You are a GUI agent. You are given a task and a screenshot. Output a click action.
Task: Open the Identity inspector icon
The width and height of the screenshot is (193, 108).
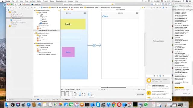pos(157,7)
